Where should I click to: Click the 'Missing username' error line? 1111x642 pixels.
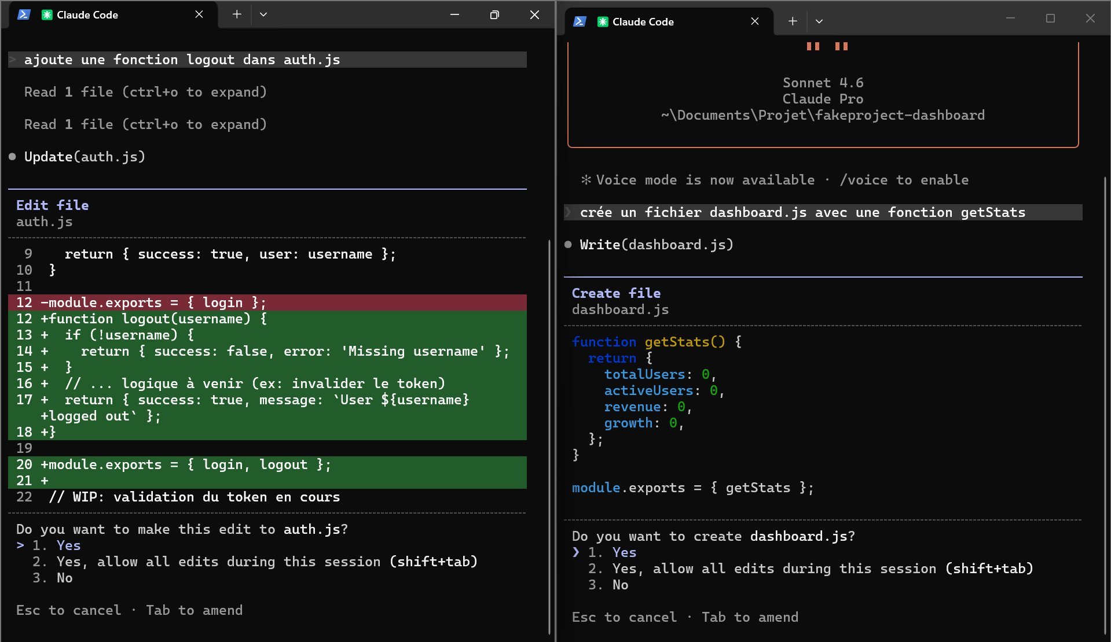coord(267,351)
